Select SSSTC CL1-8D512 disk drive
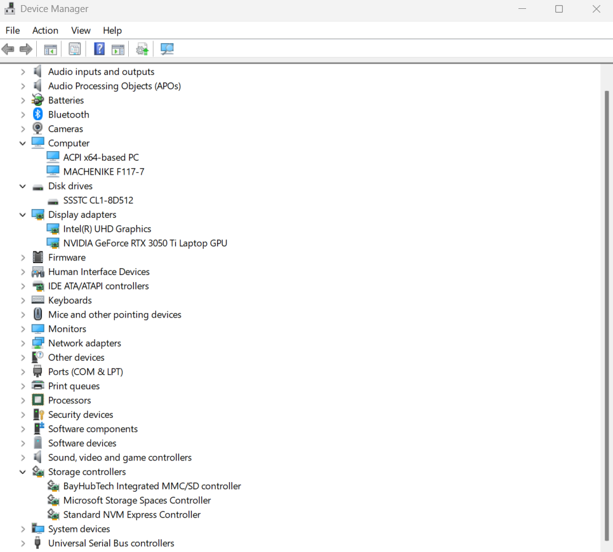The height and width of the screenshot is (552, 613). pos(98,200)
